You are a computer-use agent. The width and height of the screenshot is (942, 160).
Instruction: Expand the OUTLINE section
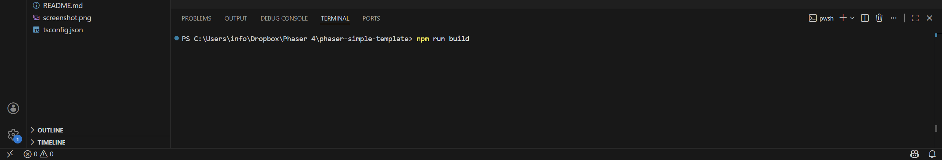(50, 130)
